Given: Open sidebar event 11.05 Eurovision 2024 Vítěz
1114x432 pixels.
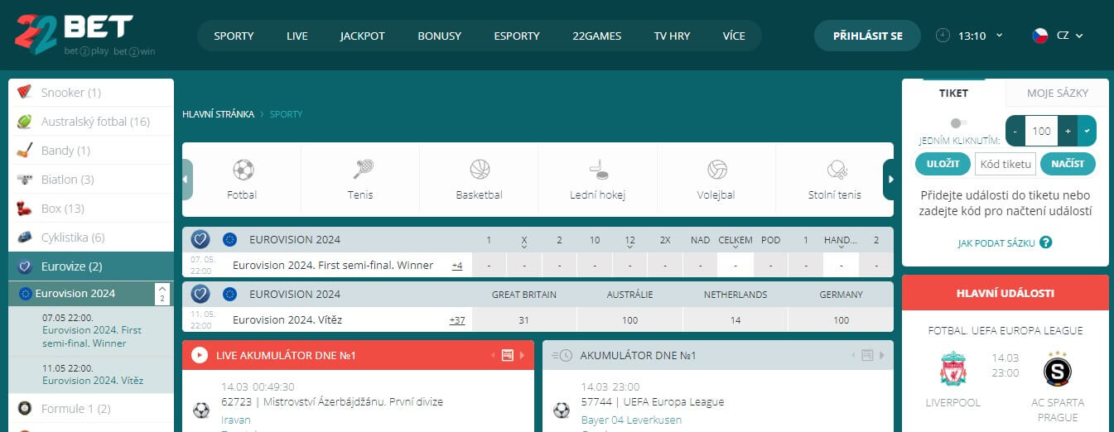Looking at the screenshot, I should click(x=93, y=375).
